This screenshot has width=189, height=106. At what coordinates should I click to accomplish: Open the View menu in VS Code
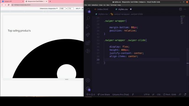click(101, 5)
